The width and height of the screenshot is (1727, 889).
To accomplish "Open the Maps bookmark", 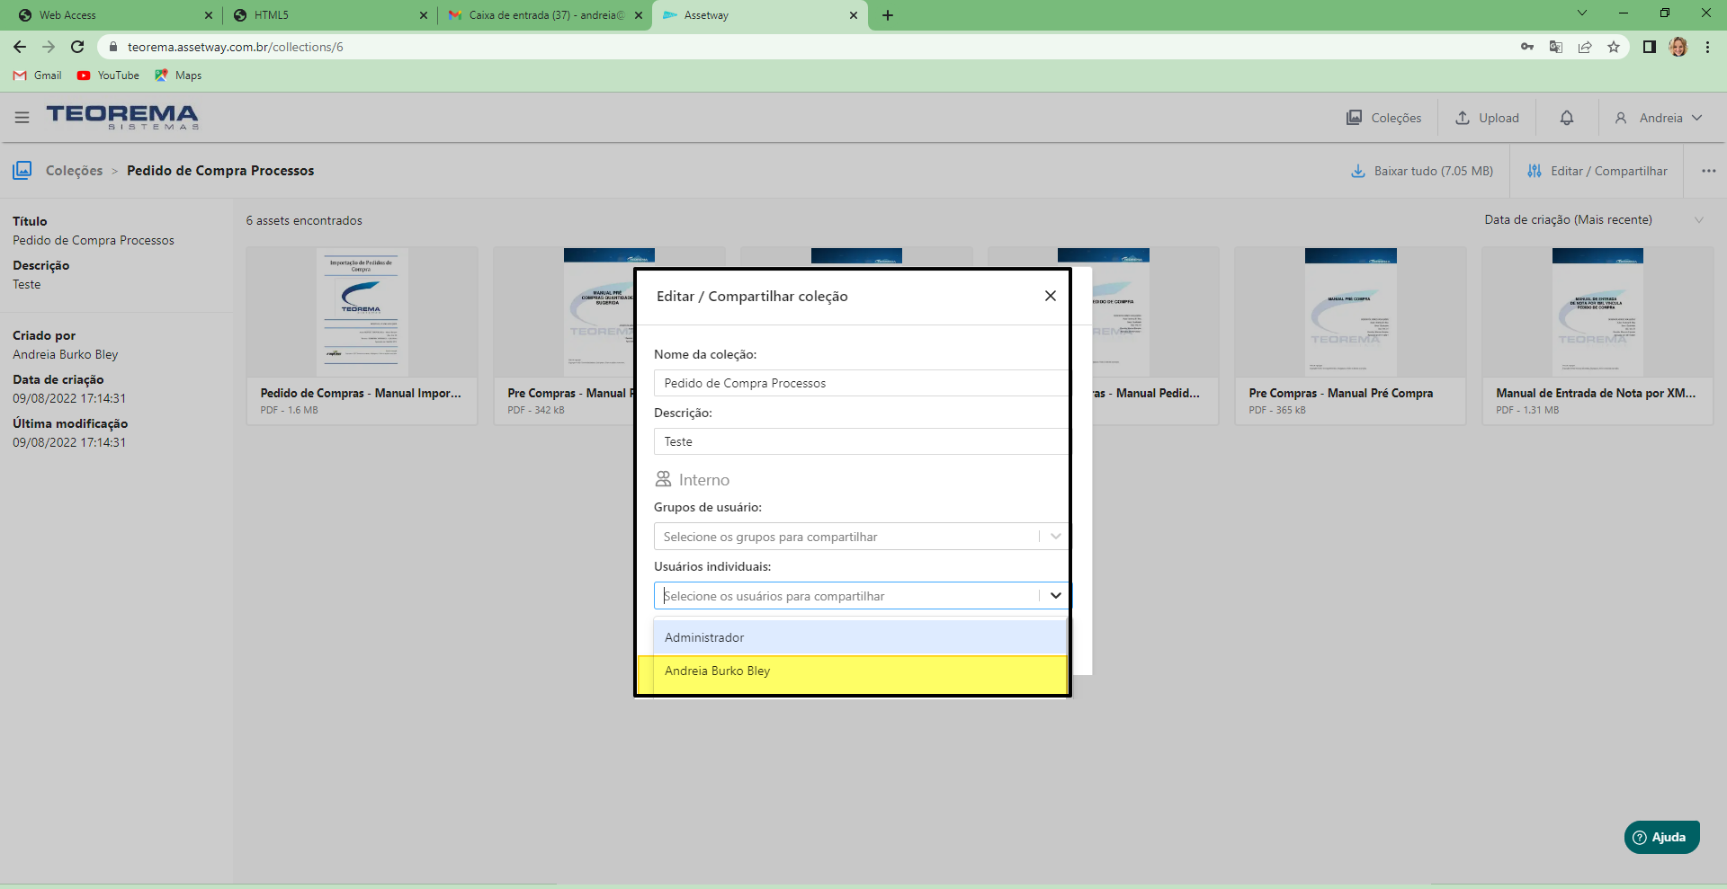I will point(178,76).
